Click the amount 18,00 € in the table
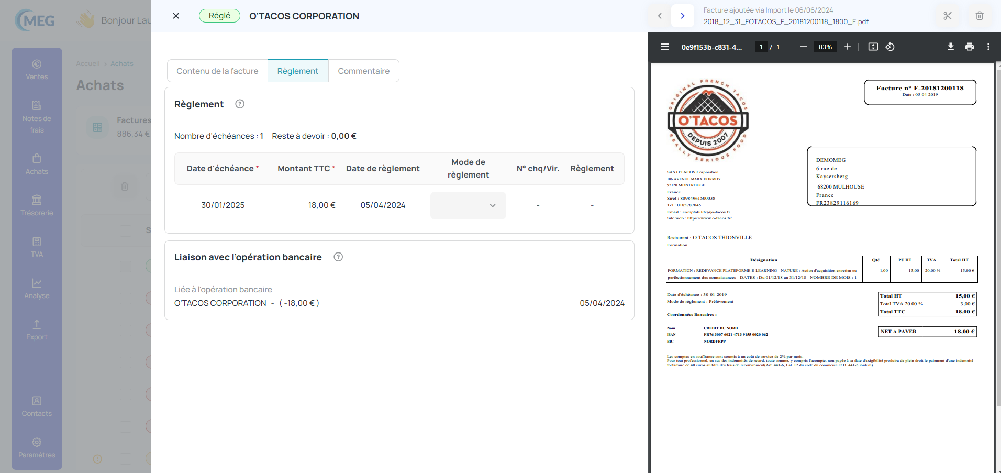Image resolution: width=1001 pixels, height=473 pixels. click(x=321, y=205)
